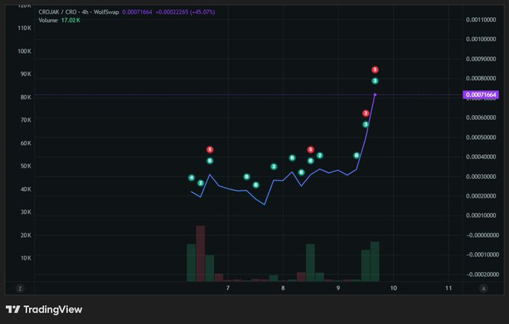The image size is (509, 324).
Task: Click date label 8 on time axis
Action: click(283, 288)
